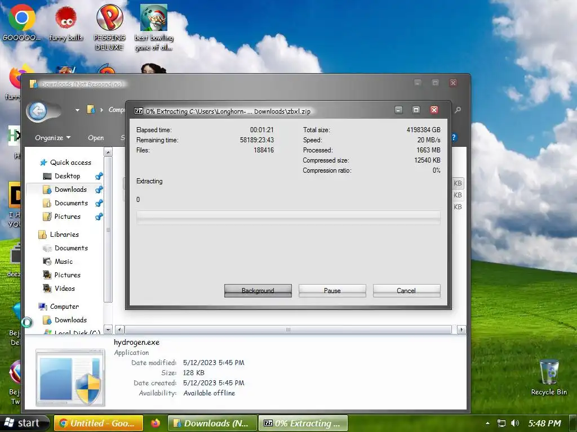
Task: Select Downloads under Quick access
Action: (x=70, y=190)
